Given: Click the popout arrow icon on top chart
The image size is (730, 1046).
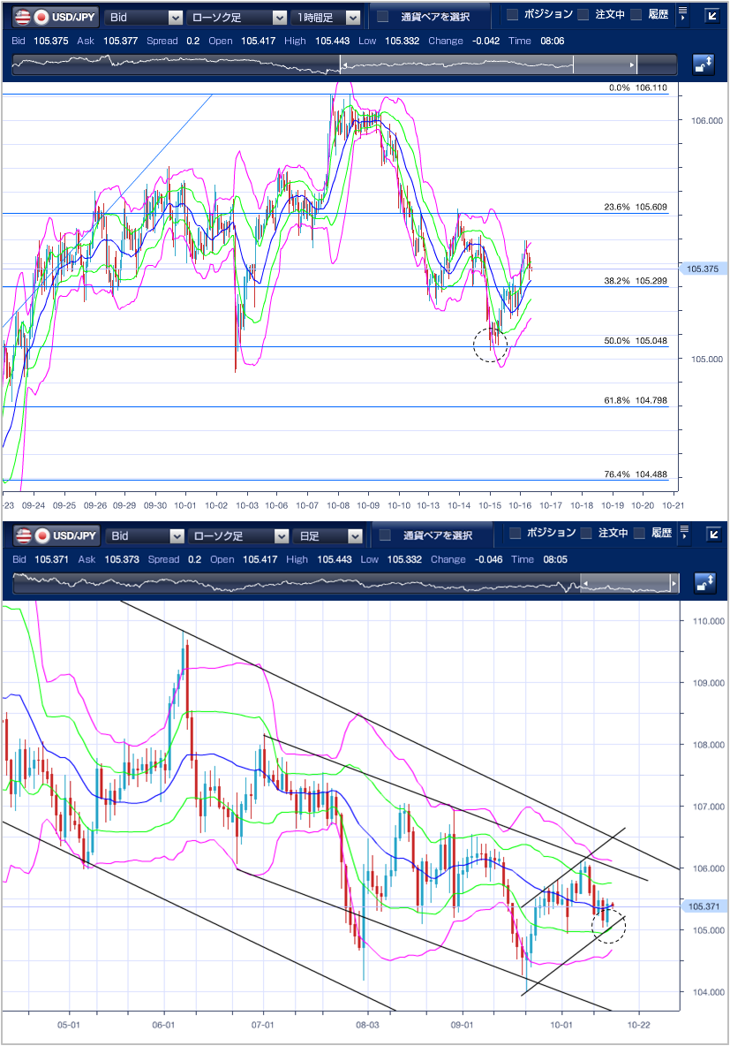Looking at the screenshot, I should coord(713,15).
